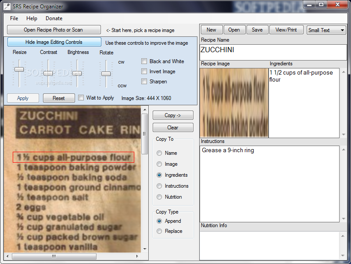
Task: Enable the Black and White checkbox
Action: (x=144, y=61)
